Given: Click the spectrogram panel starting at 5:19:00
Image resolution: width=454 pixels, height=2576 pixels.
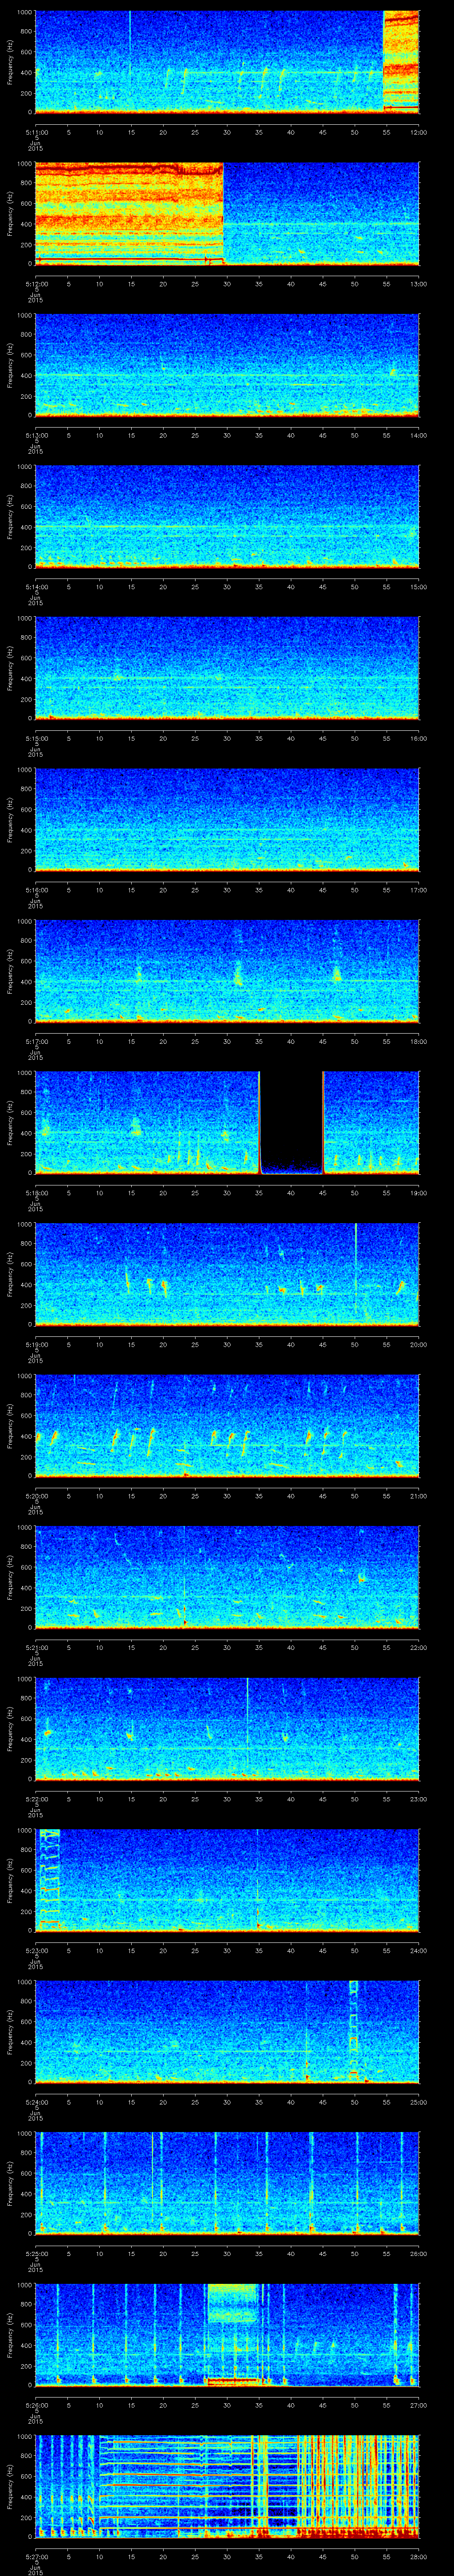Looking at the screenshot, I should coord(227,1274).
